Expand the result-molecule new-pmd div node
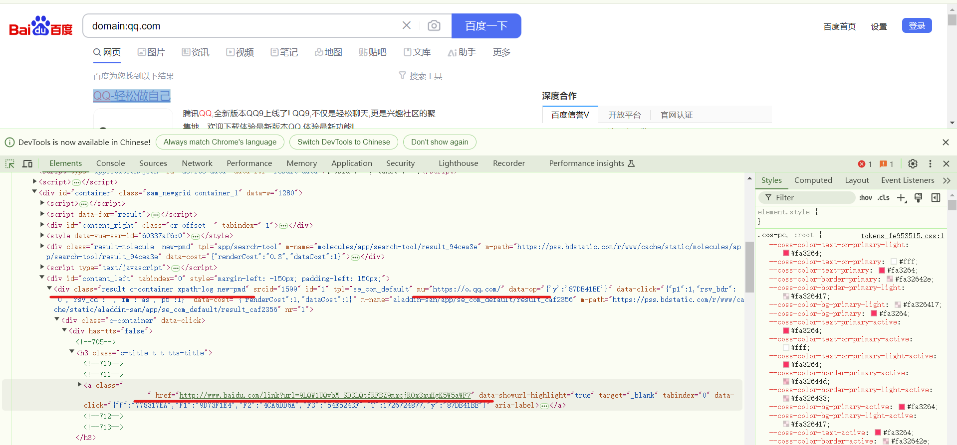Image resolution: width=957 pixels, height=445 pixels. coord(42,246)
